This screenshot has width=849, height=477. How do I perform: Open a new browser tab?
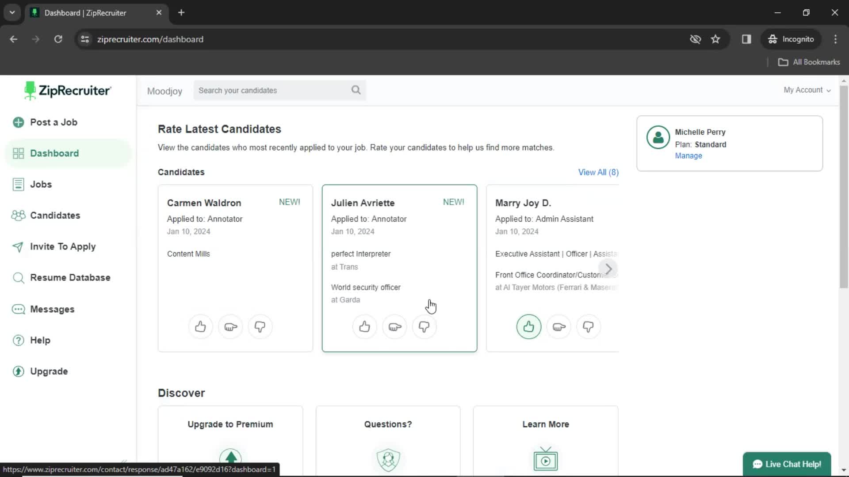[x=181, y=12]
